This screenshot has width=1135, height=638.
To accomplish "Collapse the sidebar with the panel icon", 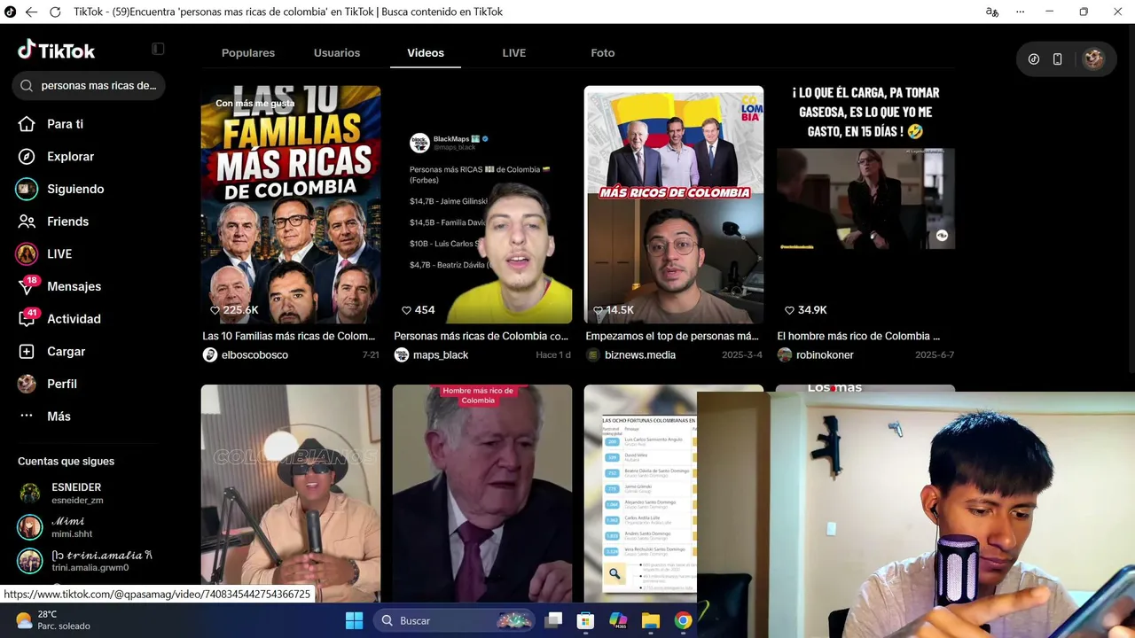I will pyautogui.click(x=158, y=49).
